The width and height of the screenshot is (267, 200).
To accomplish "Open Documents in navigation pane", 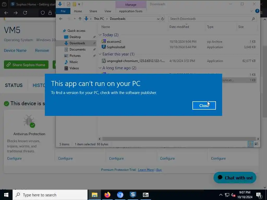I will tap(77, 49).
